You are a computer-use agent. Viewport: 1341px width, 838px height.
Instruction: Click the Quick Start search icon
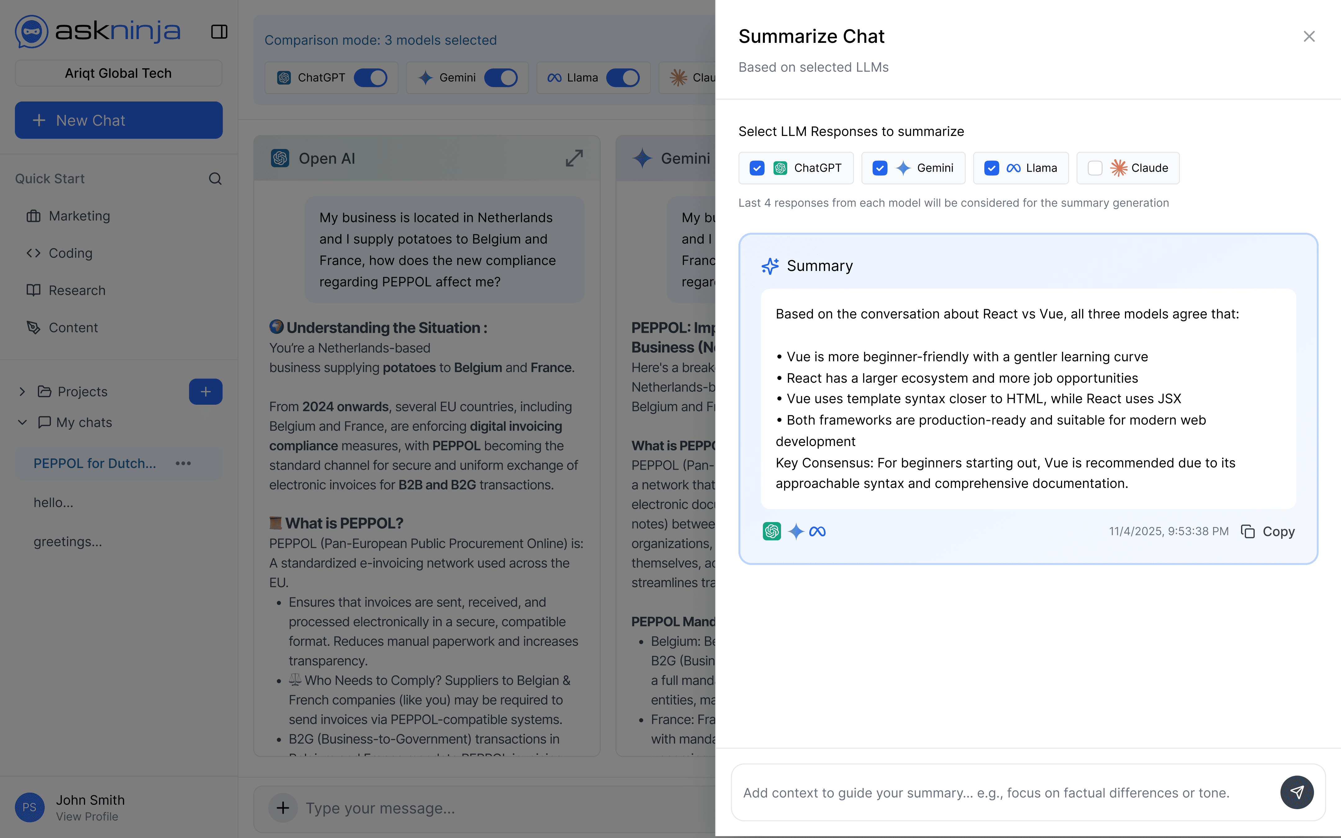[215, 178]
